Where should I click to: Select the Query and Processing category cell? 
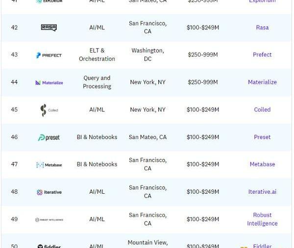pyautogui.click(x=97, y=82)
